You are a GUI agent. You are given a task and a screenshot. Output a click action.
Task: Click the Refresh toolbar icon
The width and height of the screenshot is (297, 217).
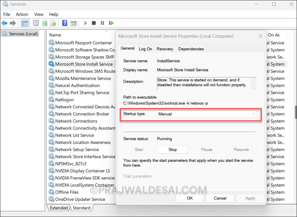(45, 23)
